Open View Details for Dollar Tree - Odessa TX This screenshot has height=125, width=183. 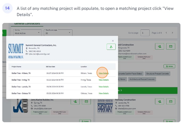[x=104, y=93]
